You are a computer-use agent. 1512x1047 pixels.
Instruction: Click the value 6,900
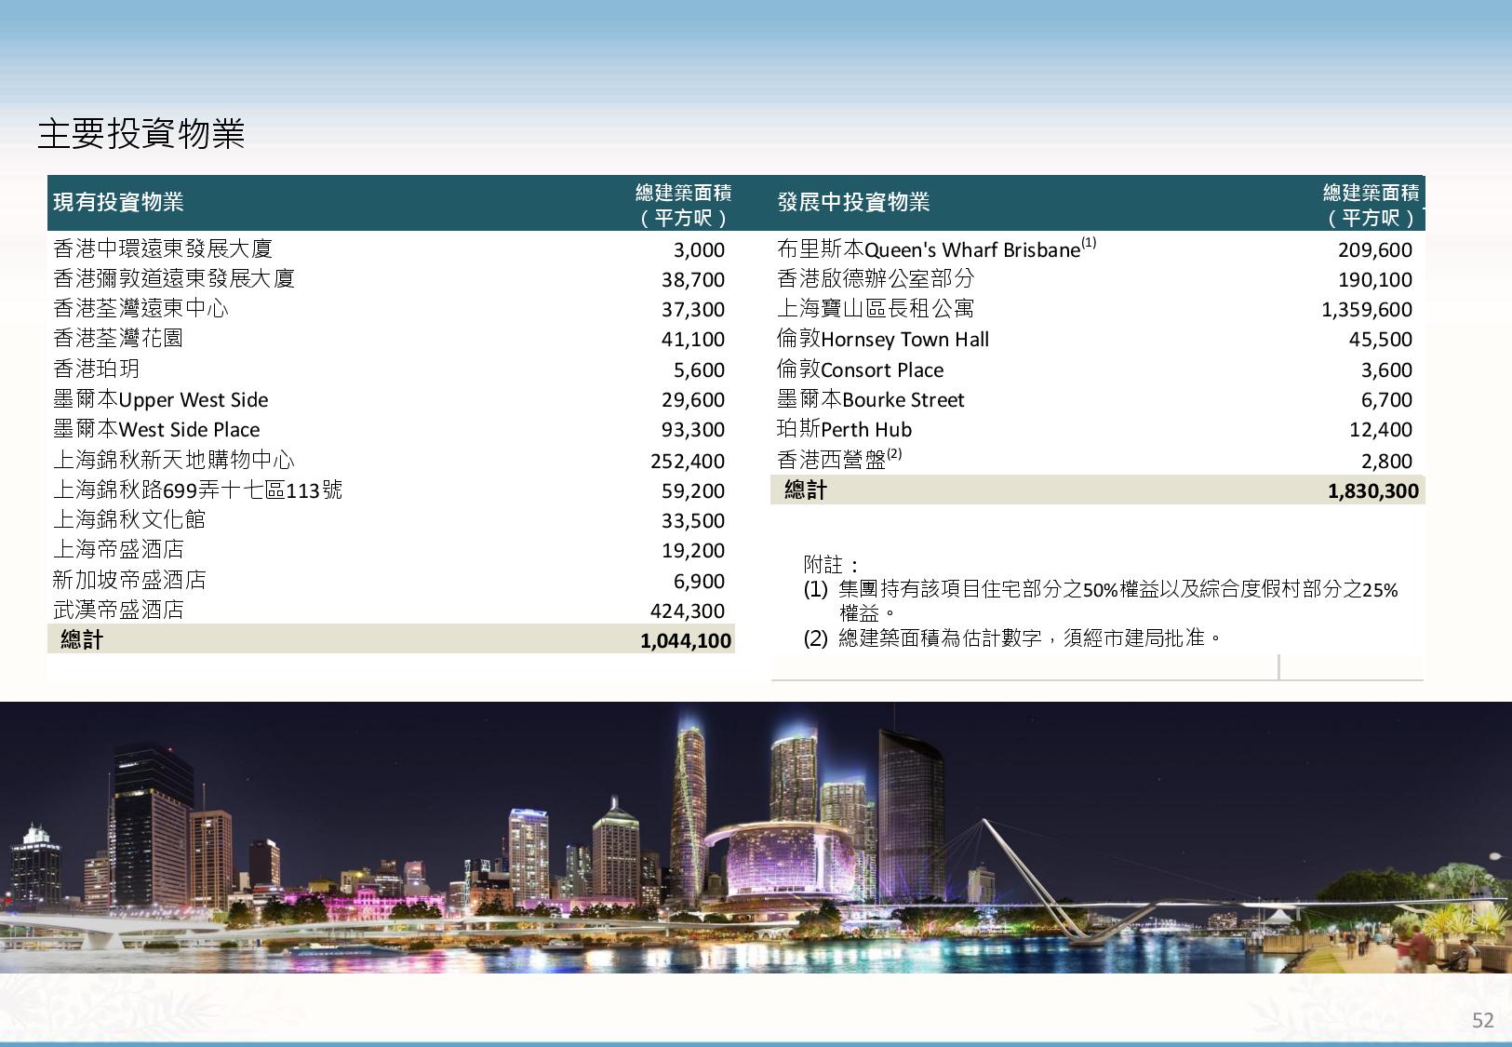[x=699, y=581]
